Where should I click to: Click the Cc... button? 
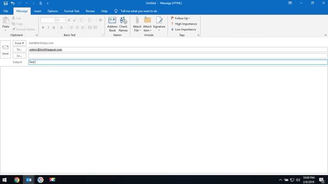pos(19,56)
